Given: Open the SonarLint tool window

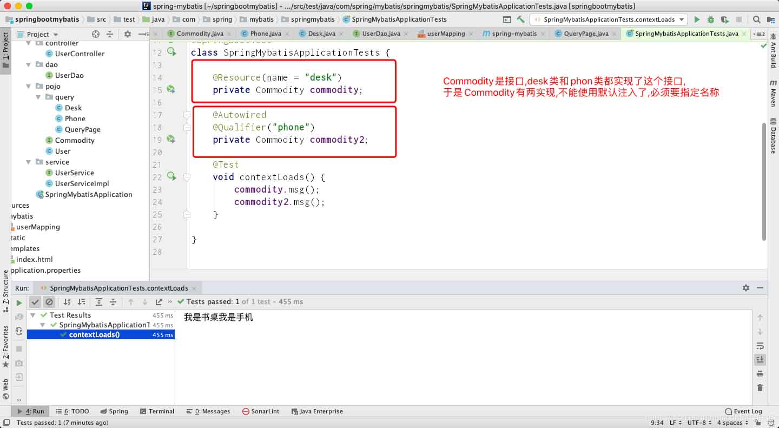Looking at the screenshot, I should click(x=261, y=411).
